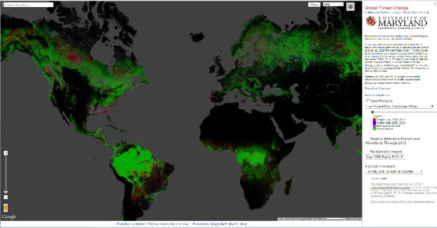
Task: Click the map scale bar indicator
Action: (330, 219)
